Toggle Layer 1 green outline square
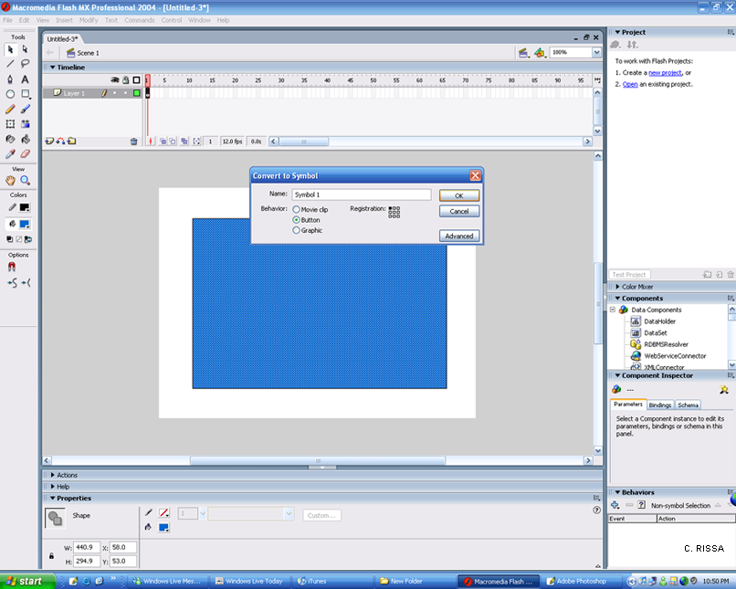The width and height of the screenshot is (736, 589). click(x=137, y=93)
